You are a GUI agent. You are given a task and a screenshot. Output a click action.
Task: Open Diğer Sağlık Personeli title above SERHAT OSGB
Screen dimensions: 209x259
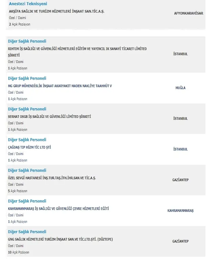click(x=27, y=109)
